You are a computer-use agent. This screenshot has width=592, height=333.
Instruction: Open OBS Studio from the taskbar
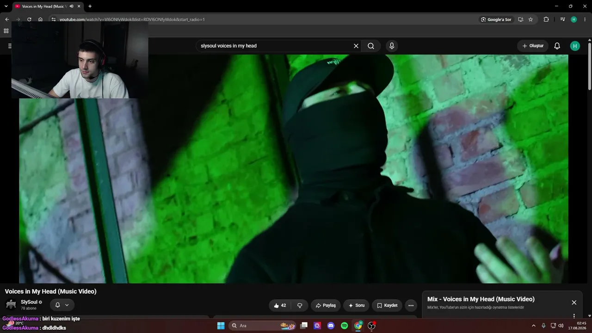(x=371, y=326)
